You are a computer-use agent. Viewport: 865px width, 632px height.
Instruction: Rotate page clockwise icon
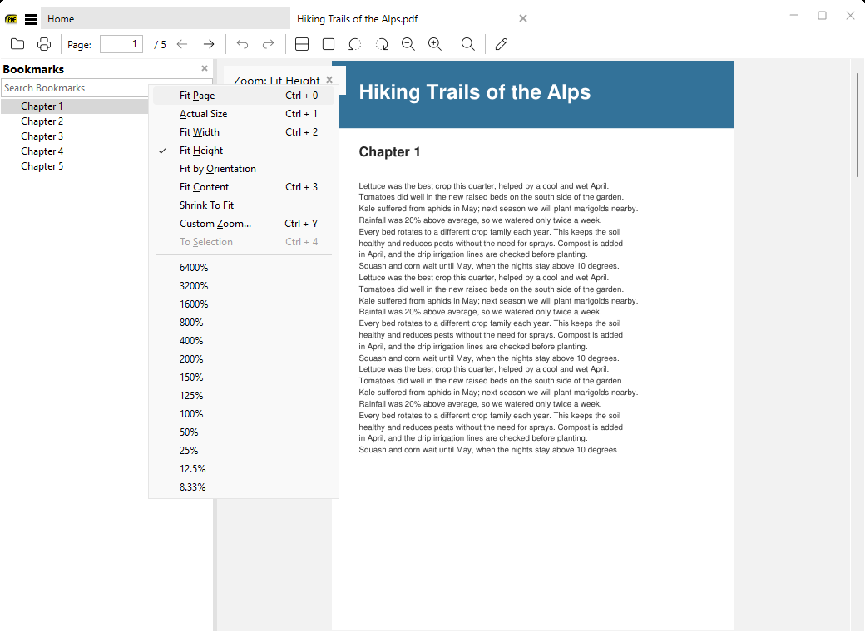tap(382, 44)
